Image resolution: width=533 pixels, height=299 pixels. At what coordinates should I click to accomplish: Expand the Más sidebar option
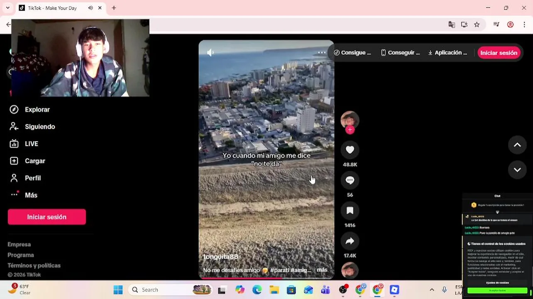point(24,195)
